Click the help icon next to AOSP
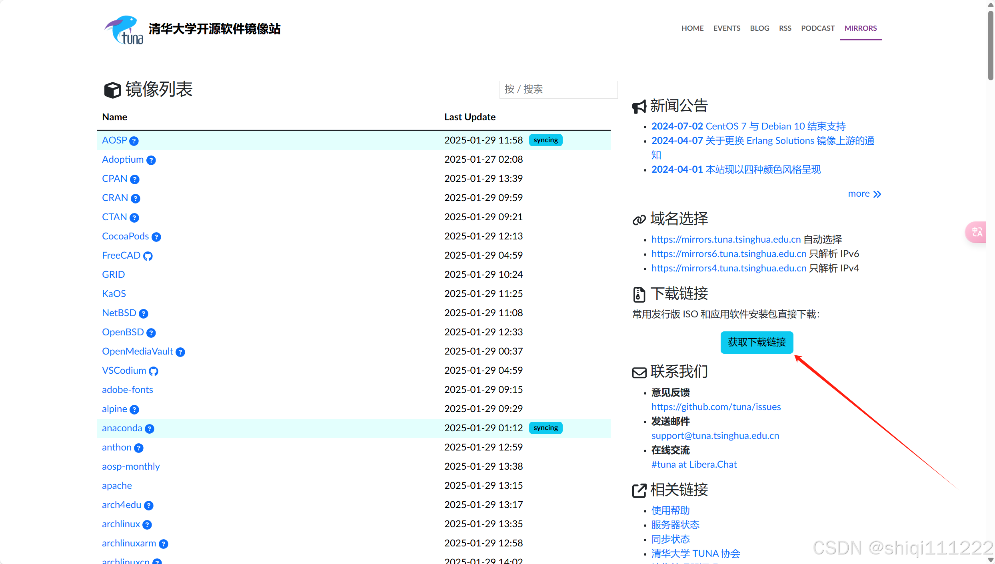This screenshot has height=564, width=995. click(x=134, y=141)
